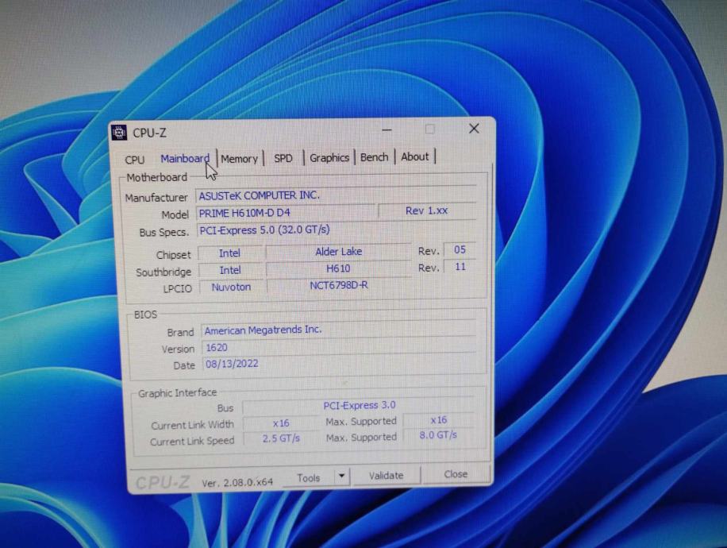The width and height of the screenshot is (727, 548).
Task: Close CPU-Z with the X button
Action: point(474,129)
